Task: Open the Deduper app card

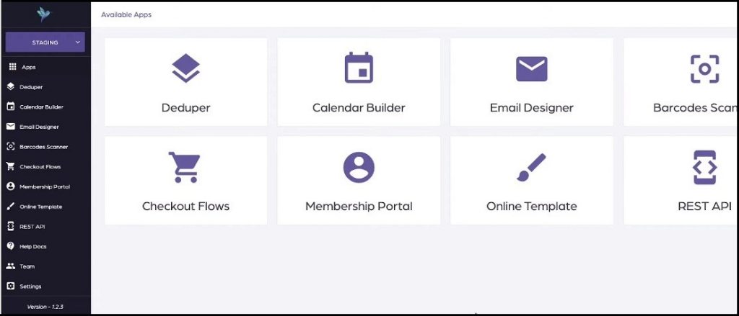Action: point(185,82)
